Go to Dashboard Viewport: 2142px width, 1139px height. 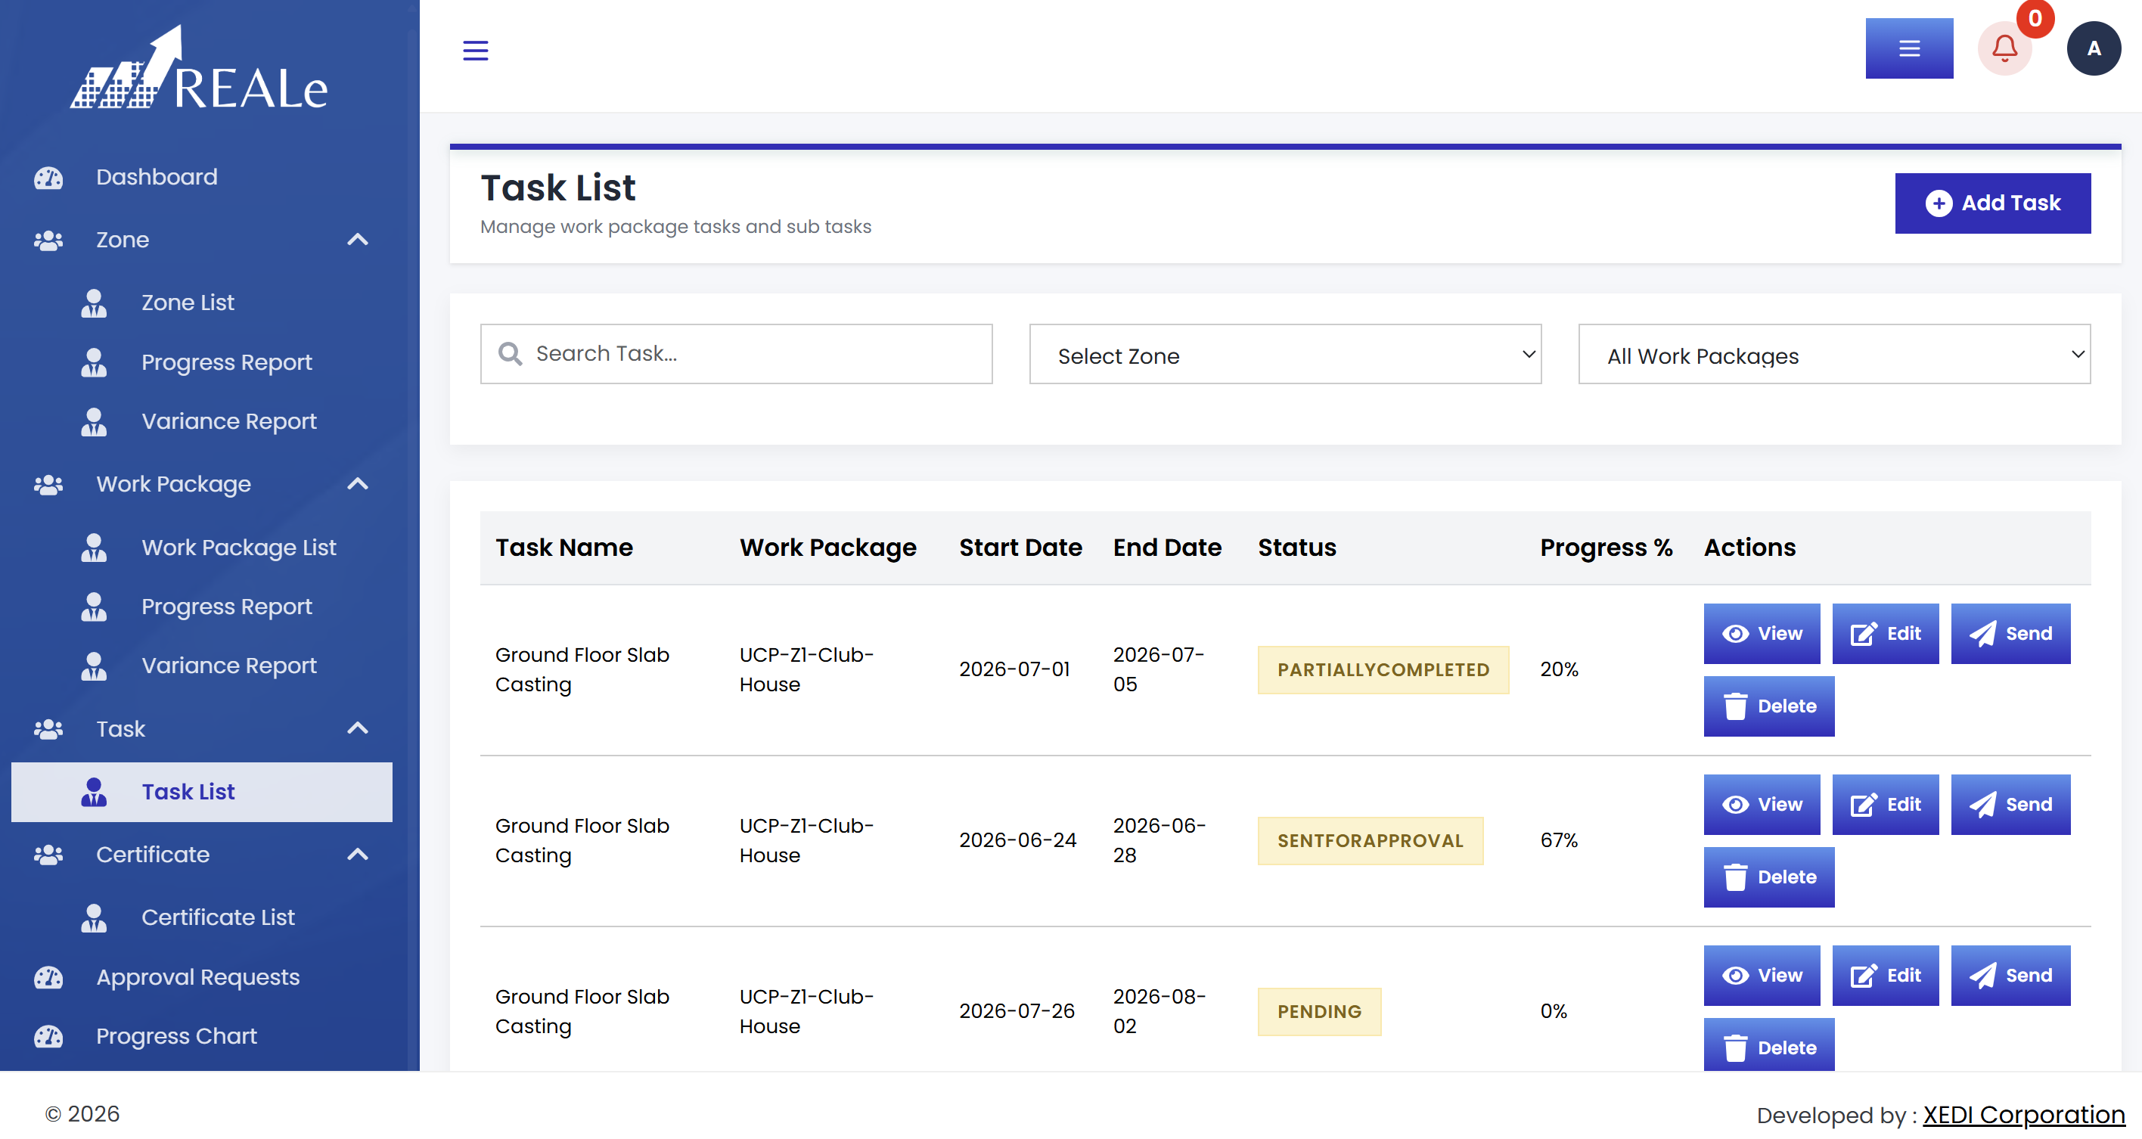pyautogui.click(x=157, y=177)
